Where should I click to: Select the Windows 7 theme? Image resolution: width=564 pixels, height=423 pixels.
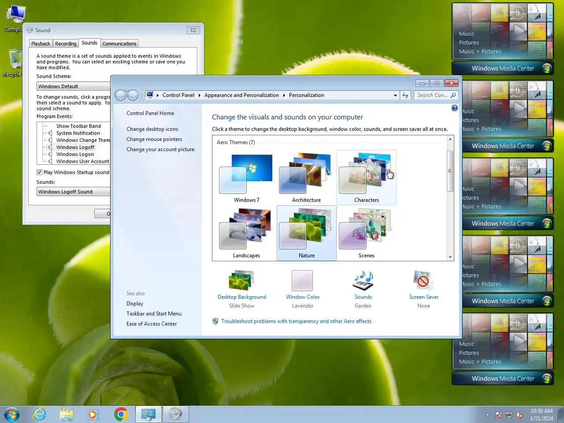[x=247, y=178]
